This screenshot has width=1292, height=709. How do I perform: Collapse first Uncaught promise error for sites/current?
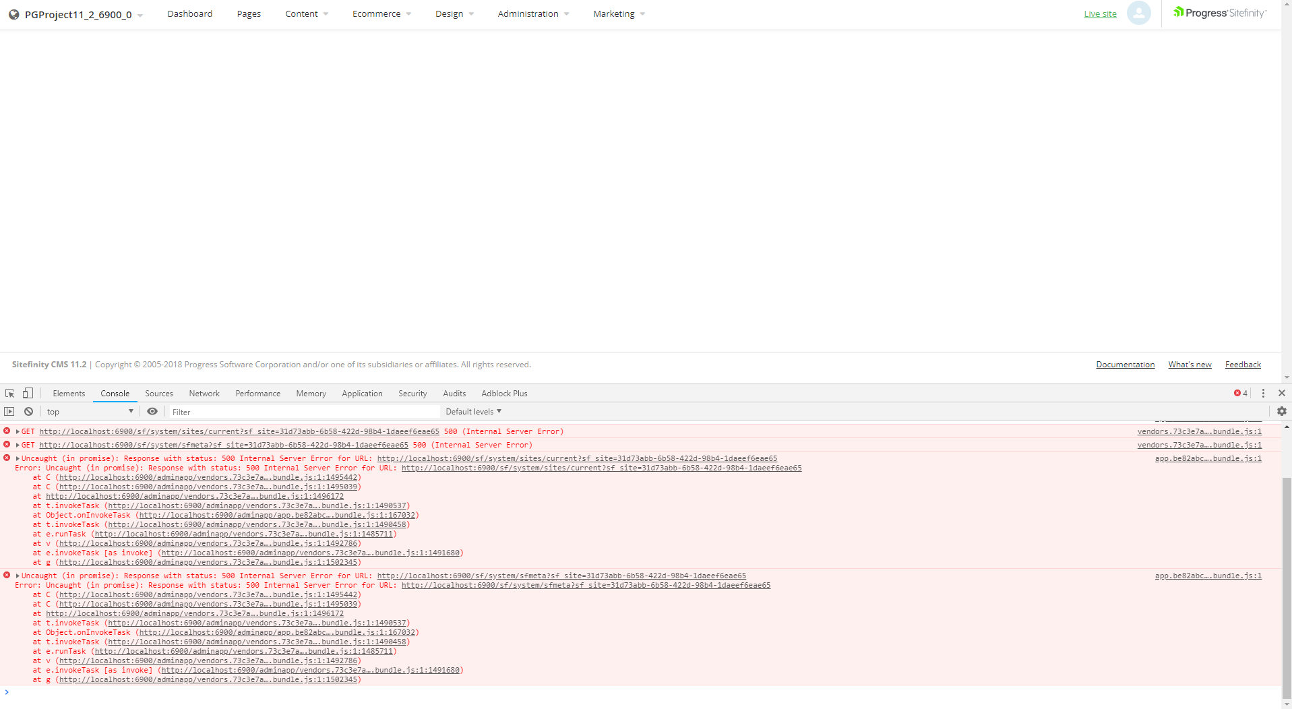coord(18,458)
